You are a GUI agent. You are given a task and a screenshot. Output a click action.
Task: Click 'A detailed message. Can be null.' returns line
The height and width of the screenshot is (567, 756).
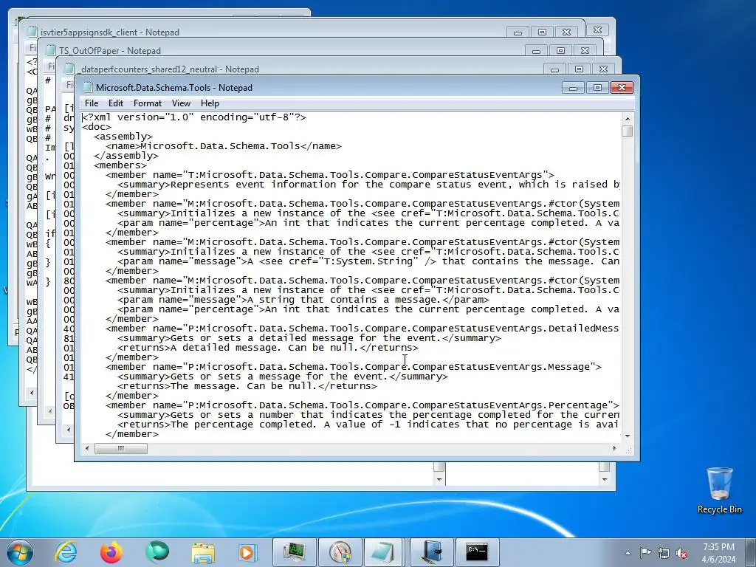point(268,348)
